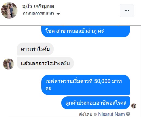Viewport: 141px width, 117px height.
Task: Open contact name อุมัร เจริญผล
Action: (38, 6)
